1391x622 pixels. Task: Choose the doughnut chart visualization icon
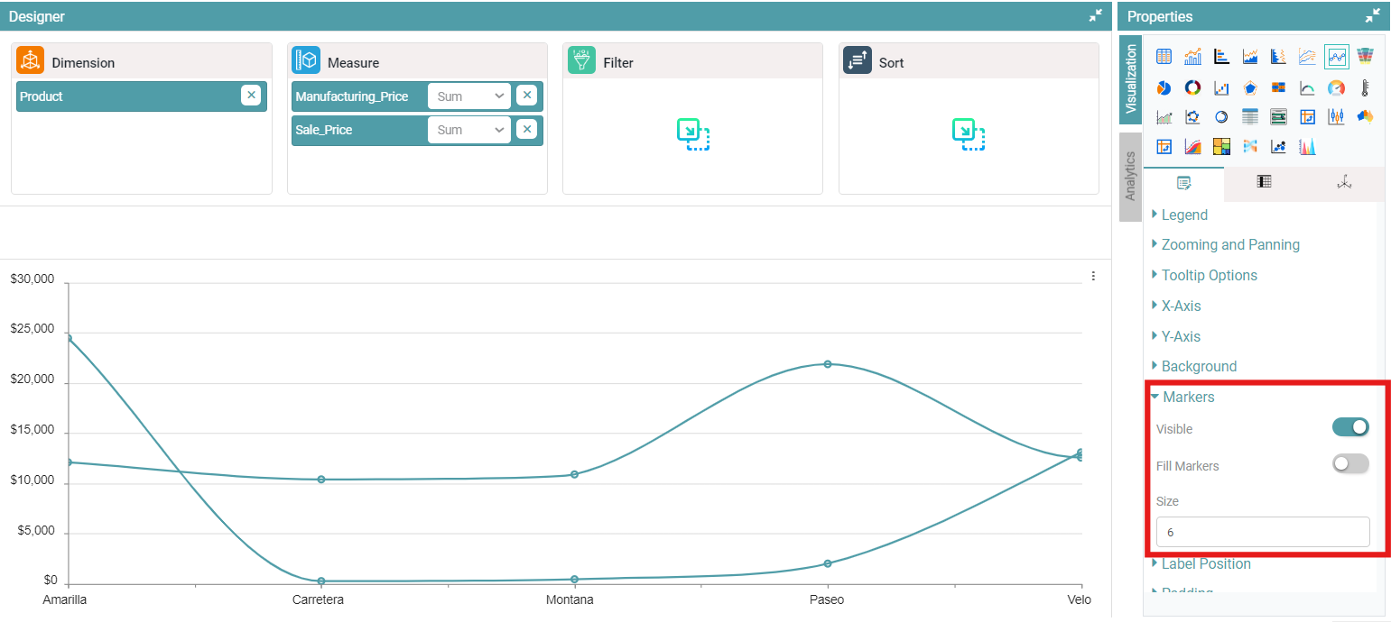tap(1192, 87)
